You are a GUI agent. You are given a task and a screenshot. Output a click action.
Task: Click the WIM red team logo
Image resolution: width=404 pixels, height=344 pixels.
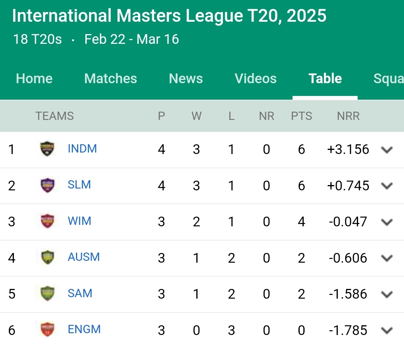coord(48,221)
